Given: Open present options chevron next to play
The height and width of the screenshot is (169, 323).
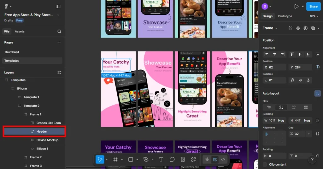Looking at the screenshot, I should [302, 6].
